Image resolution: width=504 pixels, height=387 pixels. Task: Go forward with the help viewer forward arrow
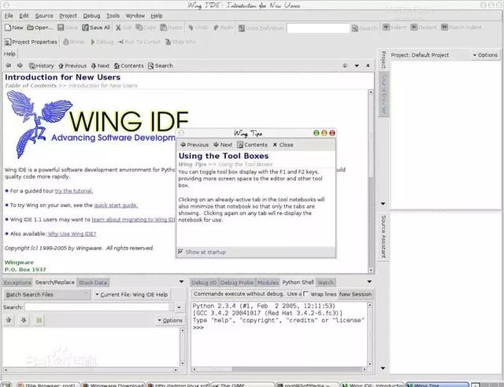tap(20, 65)
